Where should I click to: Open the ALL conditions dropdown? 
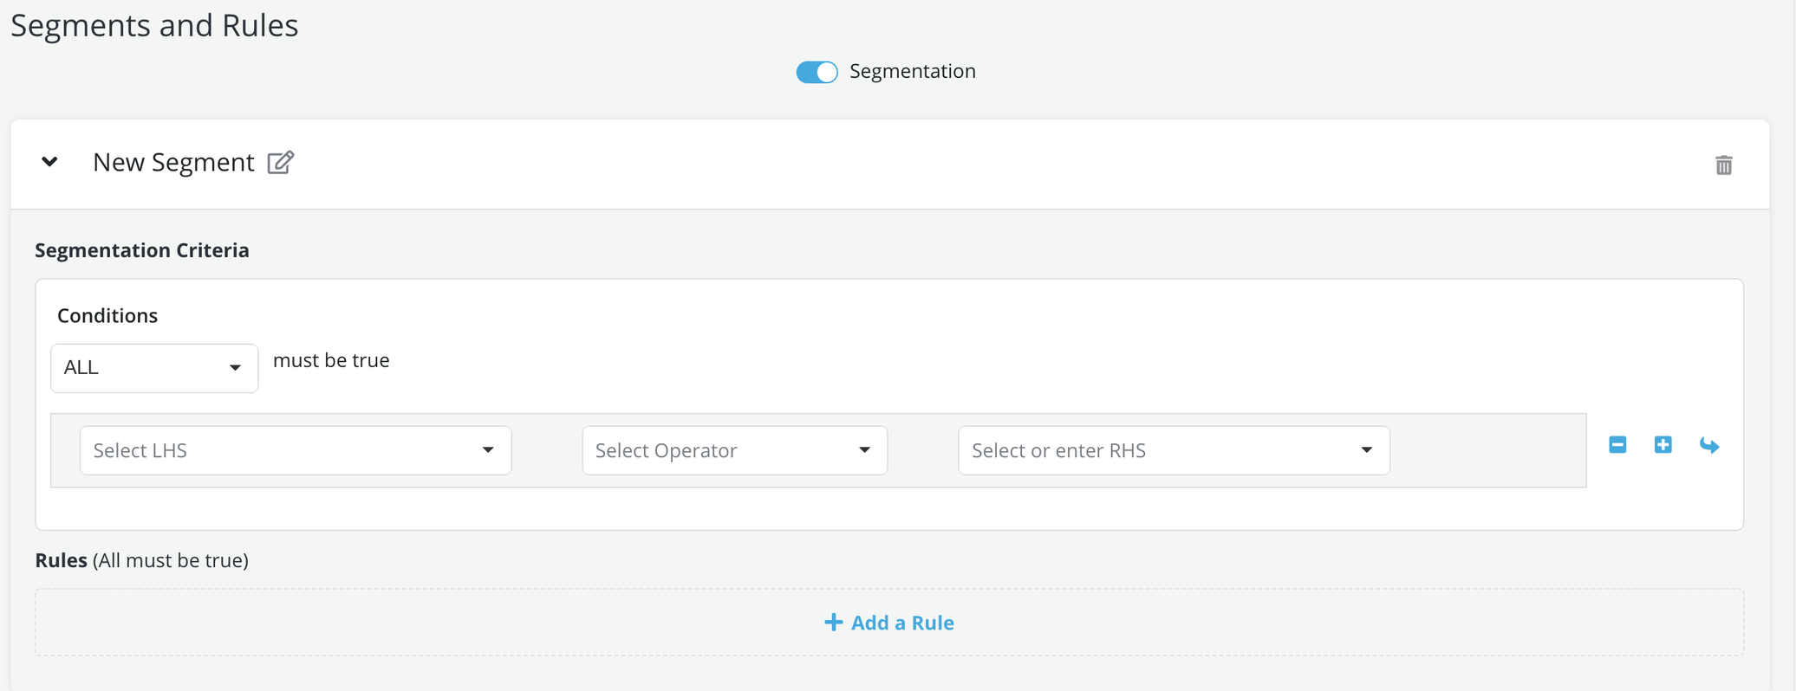(153, 368)
